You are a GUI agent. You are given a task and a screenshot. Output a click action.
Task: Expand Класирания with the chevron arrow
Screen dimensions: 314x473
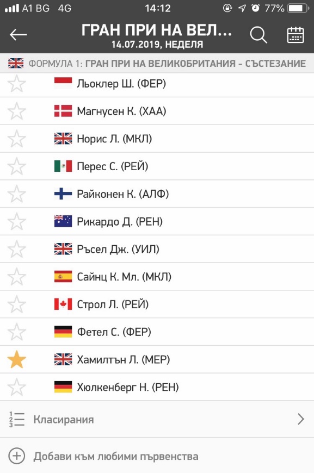click(301, 419)
